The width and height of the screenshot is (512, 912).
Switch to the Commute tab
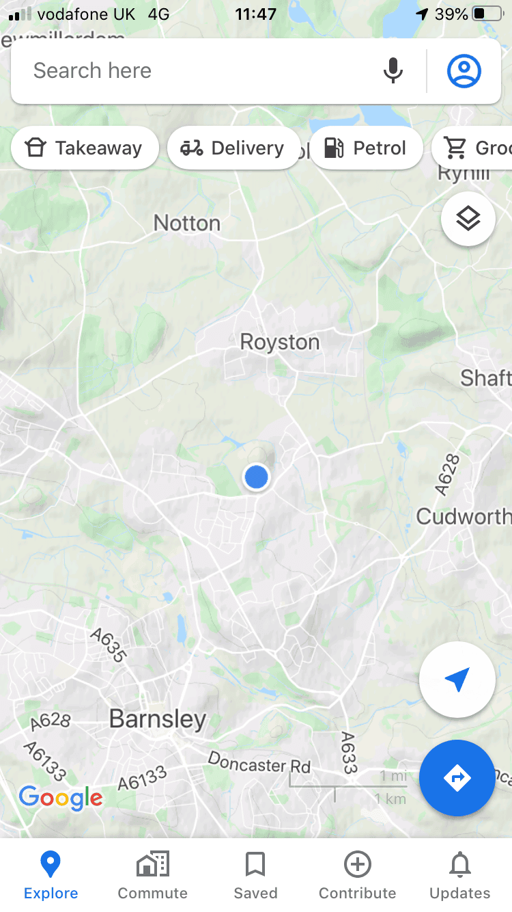pos(153,875)
